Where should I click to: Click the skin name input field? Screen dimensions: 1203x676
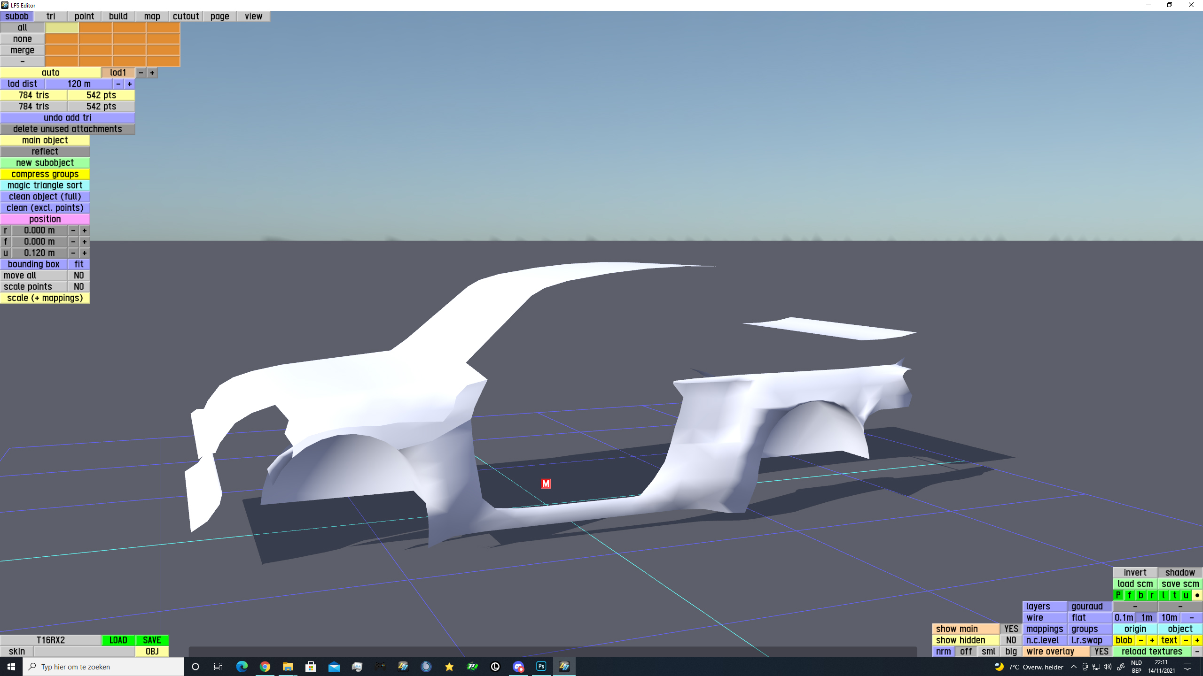click(x=84, y=652)
